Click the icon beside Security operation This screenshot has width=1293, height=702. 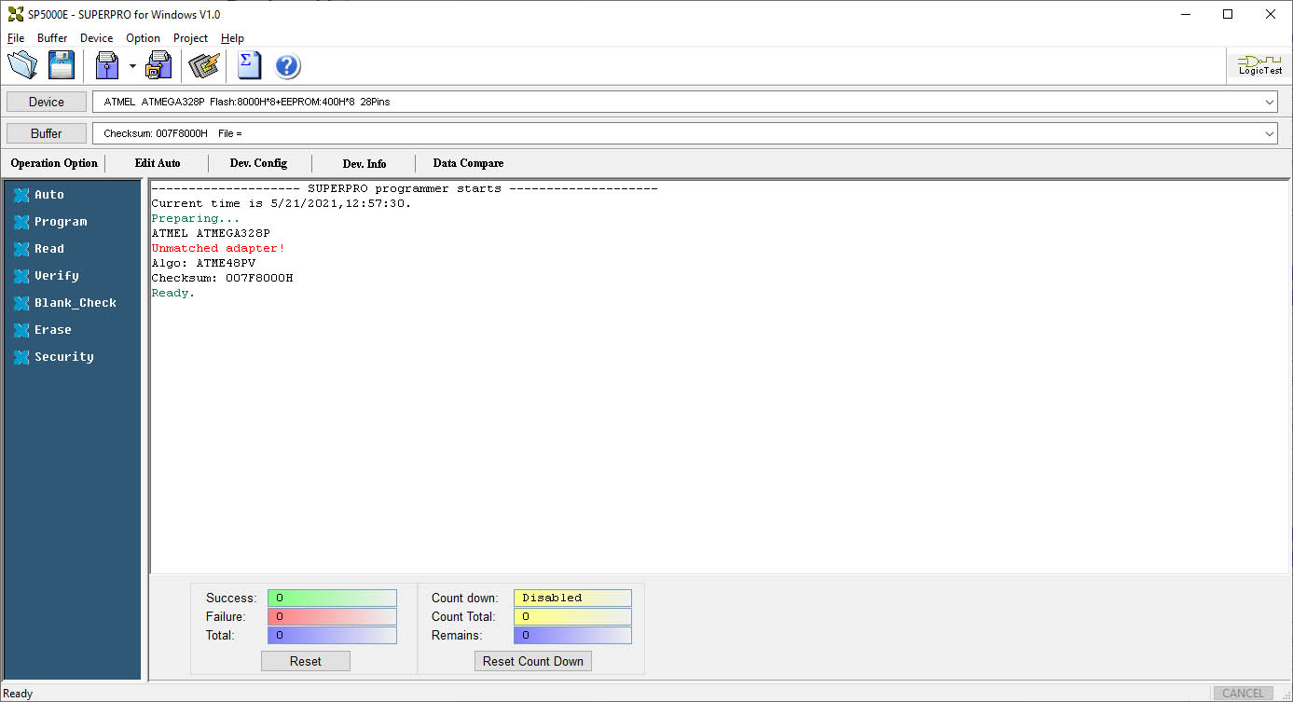point(21,357)
